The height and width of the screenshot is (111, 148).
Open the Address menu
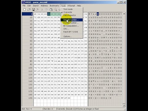(x=44, y=6)
